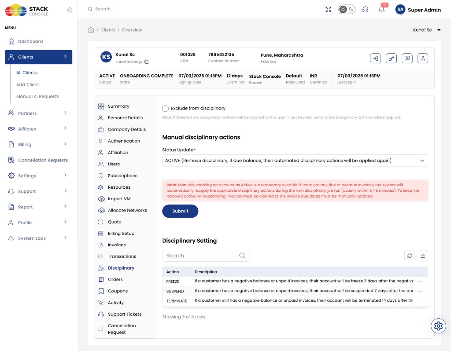
Task: Toggle light/dark theme switch
Action: coord(347,10)
